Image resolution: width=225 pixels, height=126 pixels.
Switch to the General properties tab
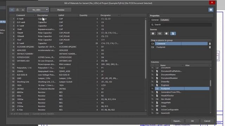(x=155, y=20)
